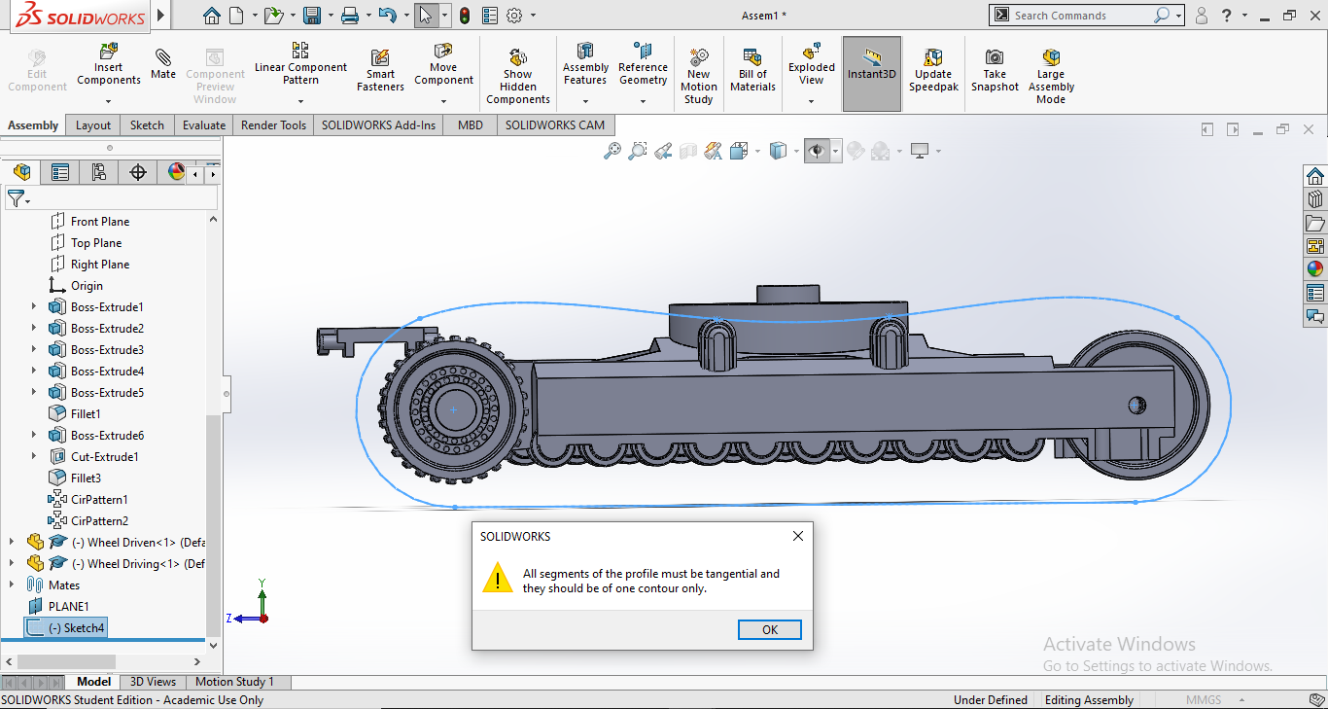Select Fillet3 in the feature tree

click(76, 478)
